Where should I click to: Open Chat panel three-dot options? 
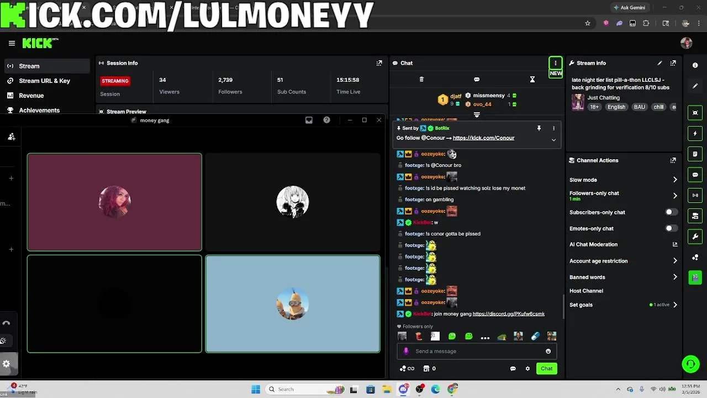555,63
